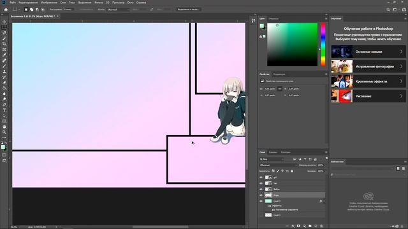Toggle visibility of the third layer

click(261, 190)
